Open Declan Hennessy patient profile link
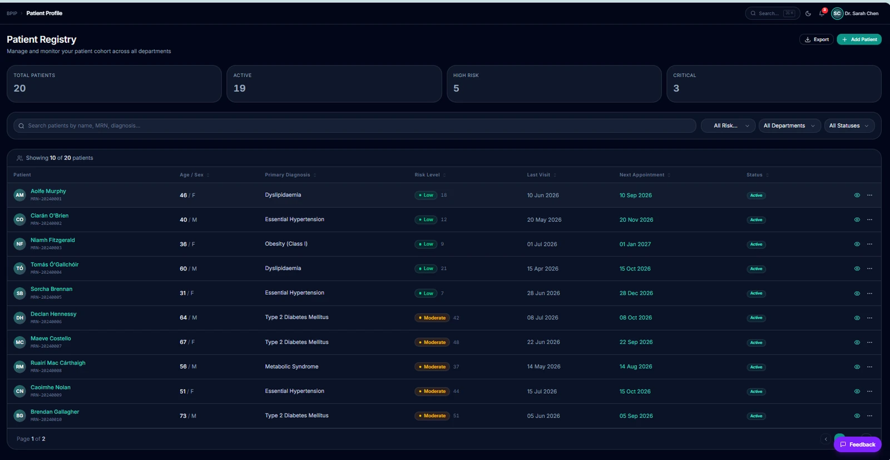The width and height of the screenshot is (890, 460). [53, 314]
